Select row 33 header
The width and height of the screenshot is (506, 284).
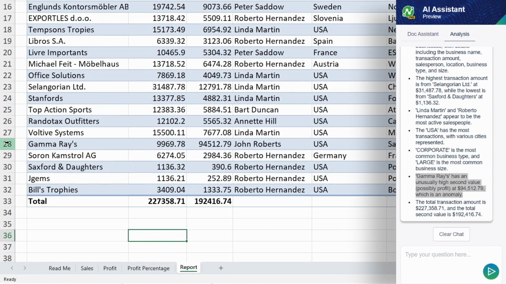coord(7,201)
